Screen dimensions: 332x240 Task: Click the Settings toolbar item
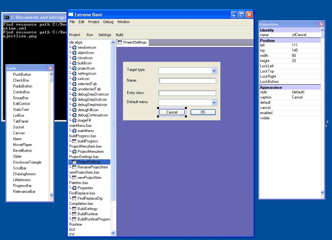pyautogui.click(x=105, y=35)
